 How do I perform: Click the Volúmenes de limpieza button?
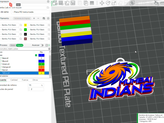22,18
